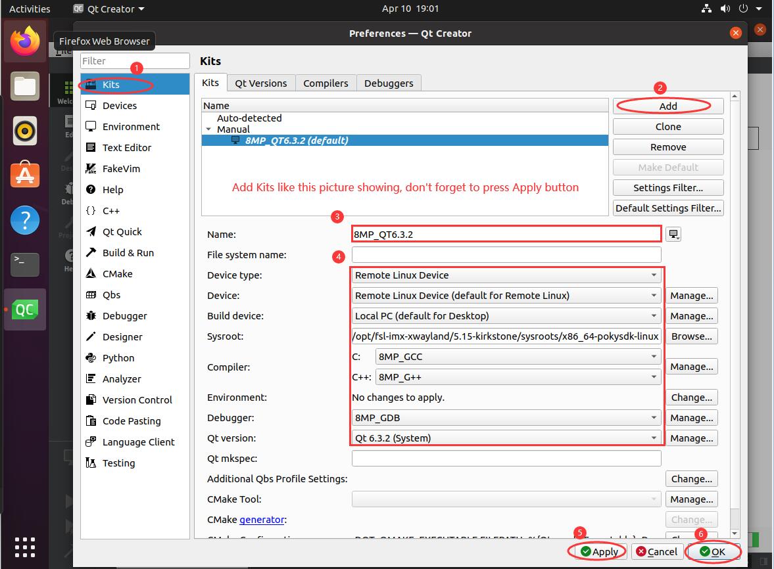Open the Language Client category
Image resolution: width=774 pixels, height=569 pixels.
click(x=135, y=442)
